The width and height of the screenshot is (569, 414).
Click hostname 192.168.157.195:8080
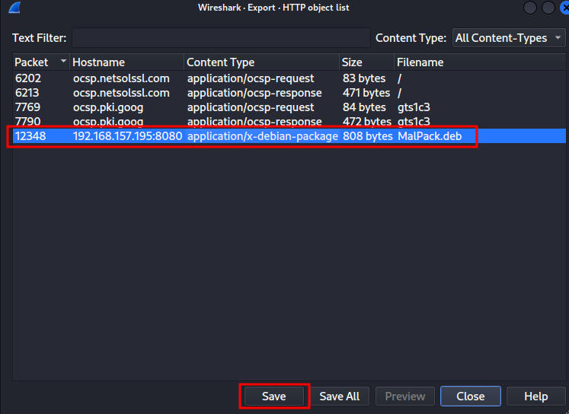[x=127, y=136]
